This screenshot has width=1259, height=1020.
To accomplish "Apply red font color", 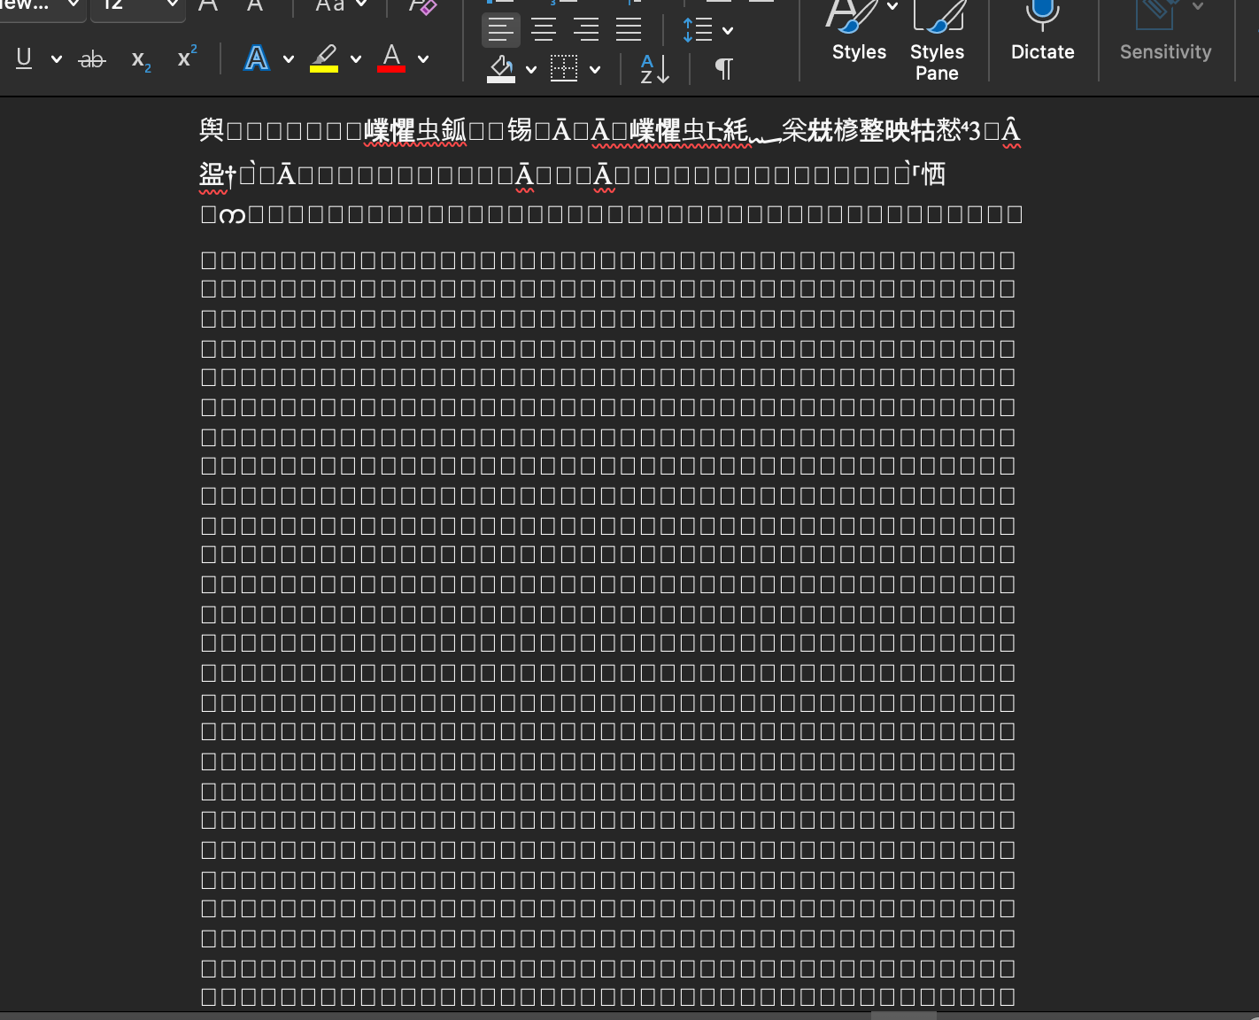I will pyautogui.click(x=391, y=58).
